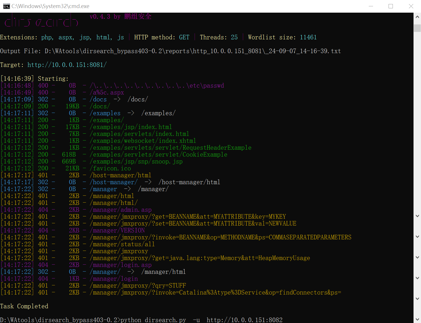Select the /manager/admin.asp path

tap(121, 210)
